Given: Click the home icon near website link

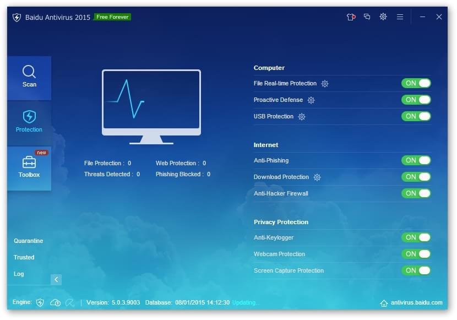Looking at the screenshot, I should click(x=384, y=303).
